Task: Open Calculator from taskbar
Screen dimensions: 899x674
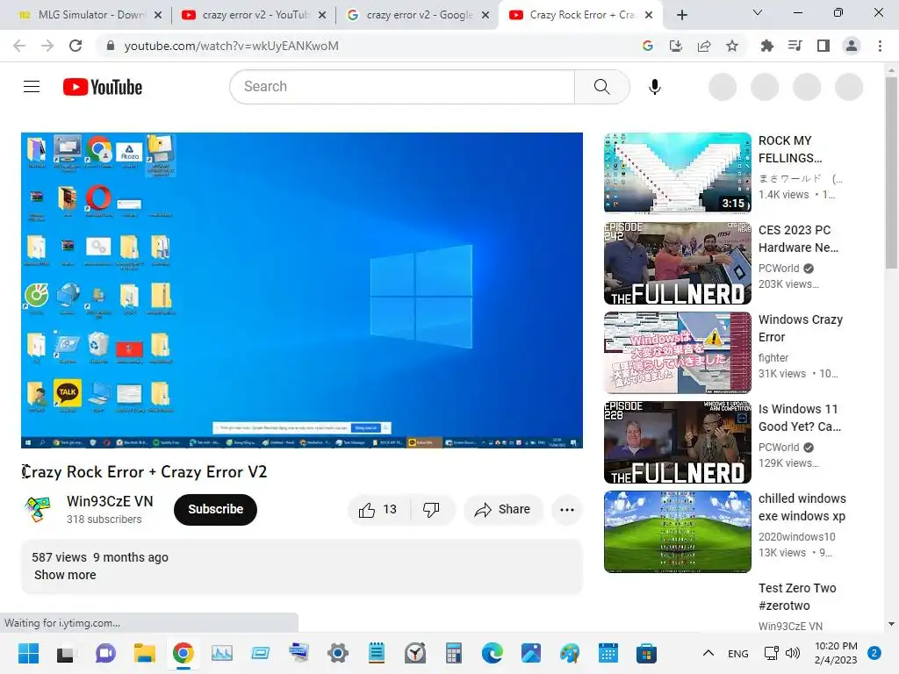Action: pyautogui.click(x=454, y=653)
